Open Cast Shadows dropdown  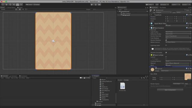pos(178,38)
